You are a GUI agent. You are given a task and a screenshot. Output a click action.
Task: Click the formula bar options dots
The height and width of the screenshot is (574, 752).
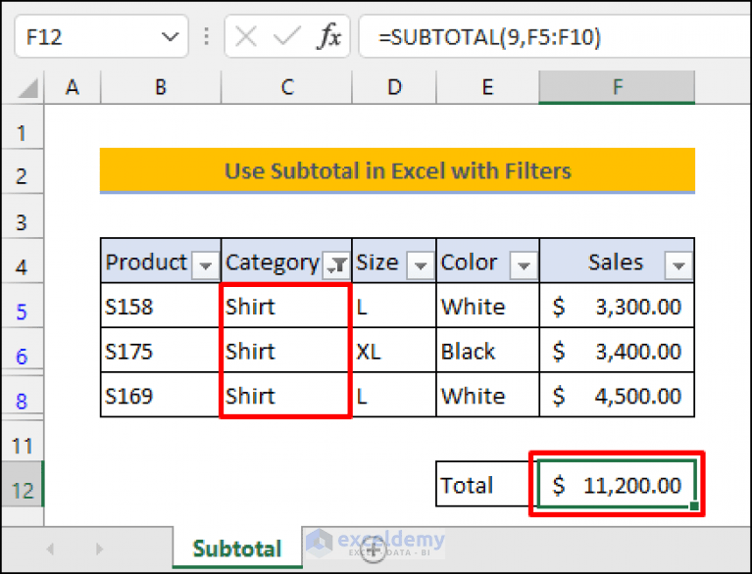206,37
